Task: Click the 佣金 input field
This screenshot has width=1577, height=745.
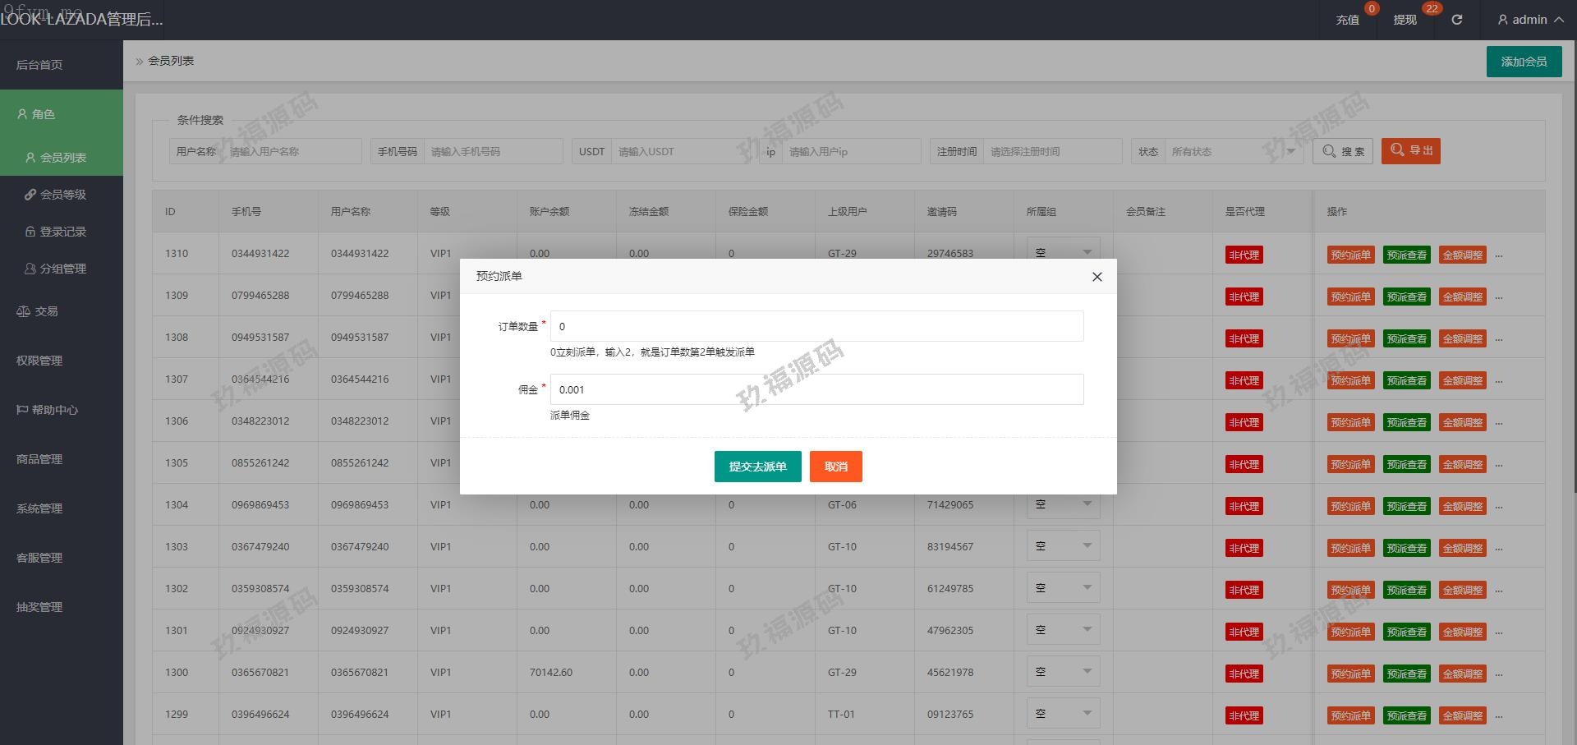Action: (x=816, y=389)
